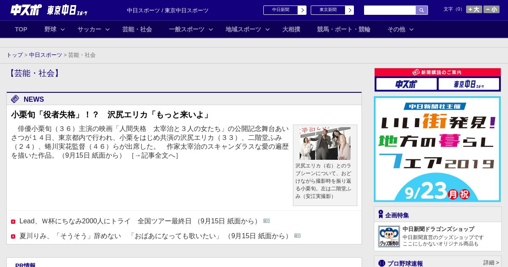Open 野球 navigation menu
This screenshot has width=508, height=267.
pos(50,29)
